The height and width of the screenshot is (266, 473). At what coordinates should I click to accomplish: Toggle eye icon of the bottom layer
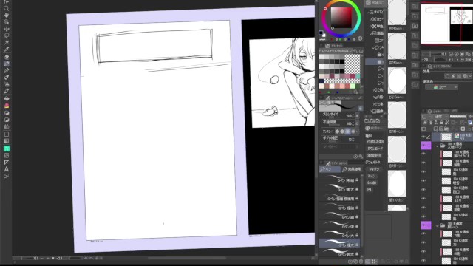423,260
